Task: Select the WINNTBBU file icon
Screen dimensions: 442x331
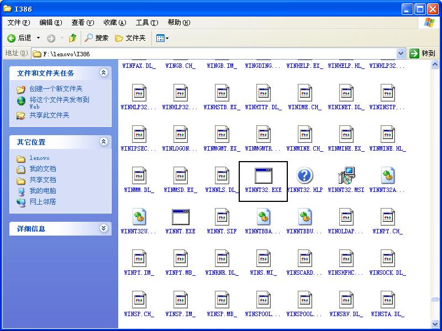Action: click(x=305, y=217)
